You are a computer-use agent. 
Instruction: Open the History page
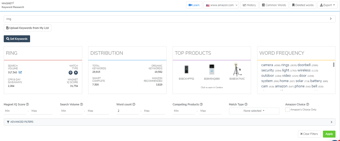pyautogui.click(x=249, y=5)
